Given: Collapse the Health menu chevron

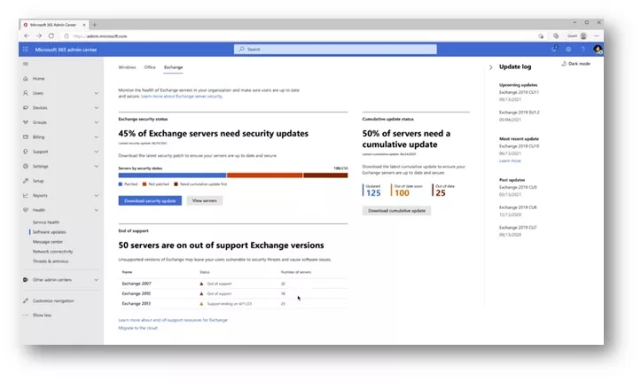Looking at the screenshot, I should pyautogui.click(x=96, y=210).
